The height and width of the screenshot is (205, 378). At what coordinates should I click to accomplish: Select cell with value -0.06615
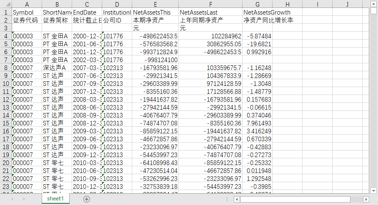pyautogui.click(x=258, y=107)
